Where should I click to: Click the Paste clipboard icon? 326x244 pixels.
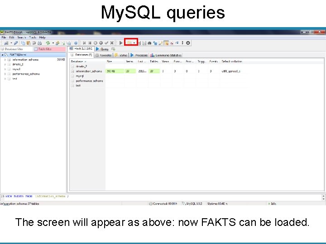point(29,43)
